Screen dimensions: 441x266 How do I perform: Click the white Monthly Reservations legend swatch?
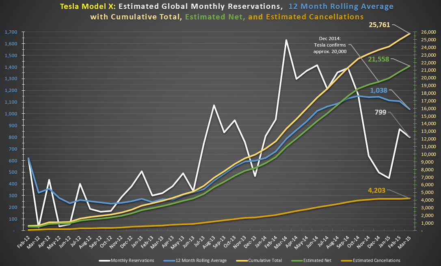tap(105, 261)
